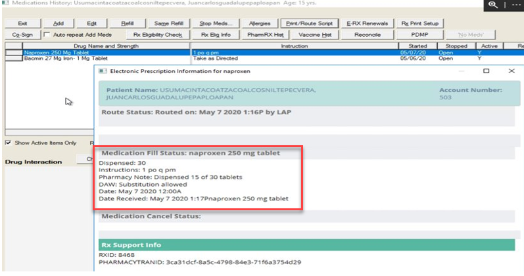The height and width of the screenshot is (276, 524).
Task: Click 'DAW: Substitution allowed' text
Action: (143, 185)
